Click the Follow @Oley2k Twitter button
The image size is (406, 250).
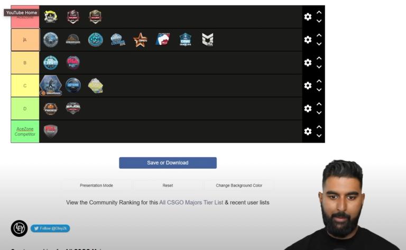[x=50, y=228]
